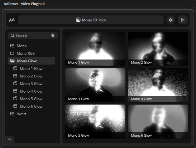Click the AAPower - Video-Plugins.ir panel tab
Image resolution: width=196 pixels, height=148 pixels.
pos(24,4)
